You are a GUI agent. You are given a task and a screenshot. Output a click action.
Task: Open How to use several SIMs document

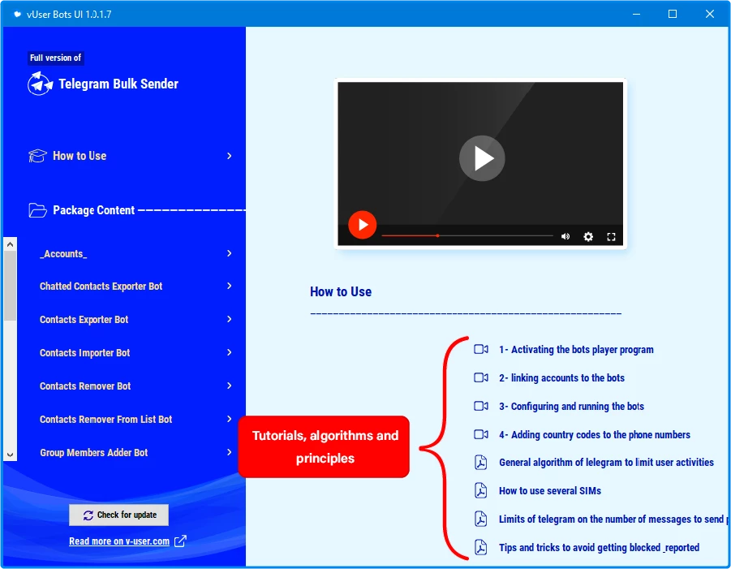point(549,490)
